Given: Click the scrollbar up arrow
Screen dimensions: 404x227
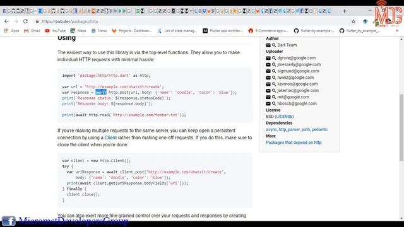Looking at the screenshot, I should [401, 39].
